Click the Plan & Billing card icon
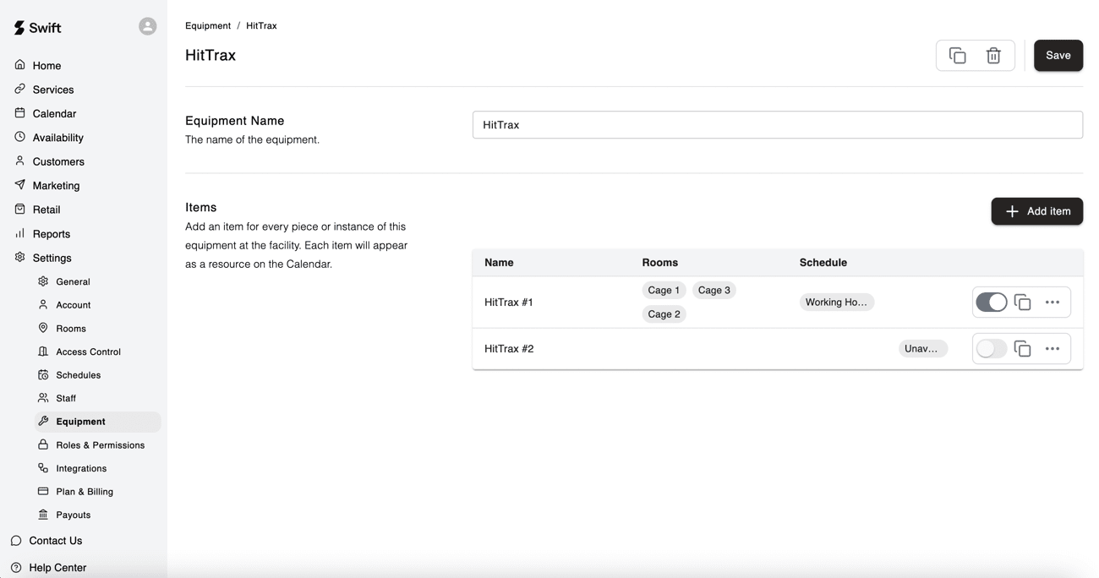This screenshot has width=1099, height=578. [x=43, y=491]
